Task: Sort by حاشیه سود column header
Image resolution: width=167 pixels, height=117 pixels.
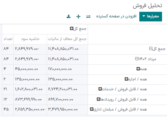Action: (x=30, y=39)
